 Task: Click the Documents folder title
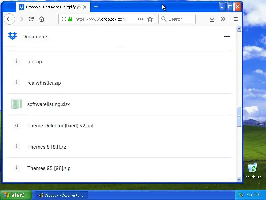(x=35, y=37)
